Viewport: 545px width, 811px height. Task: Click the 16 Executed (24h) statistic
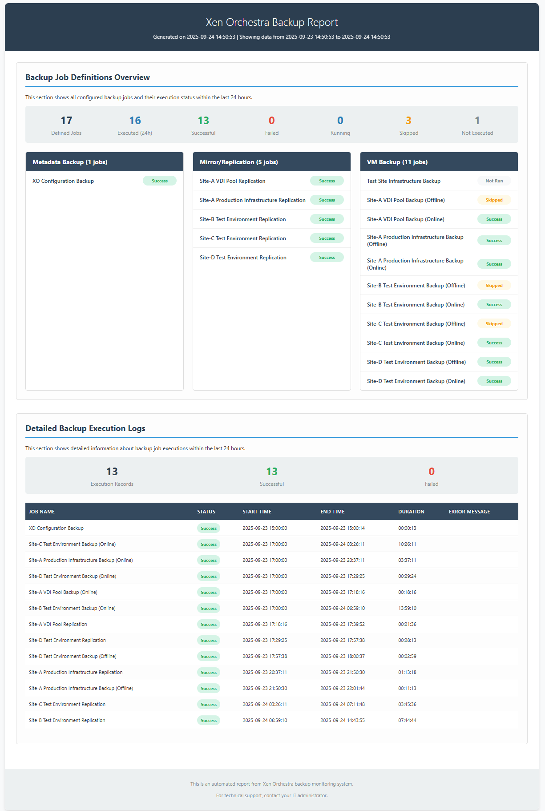point(135,125)
